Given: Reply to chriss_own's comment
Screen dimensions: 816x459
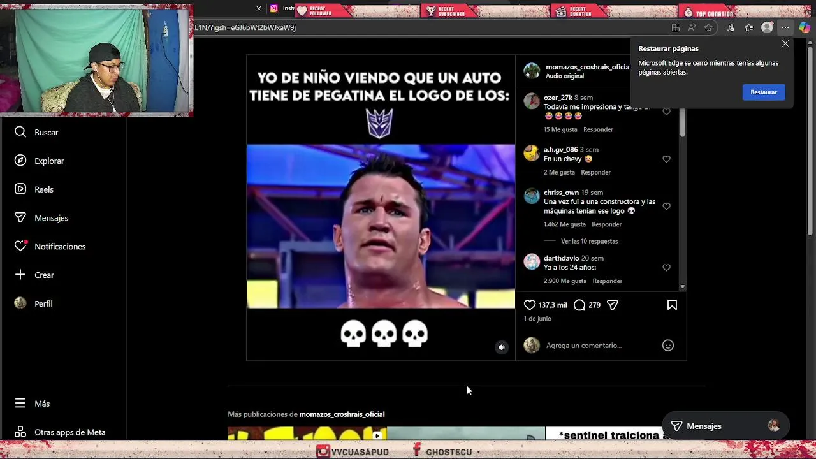Looking at the screenshot, I should [606, 224].
